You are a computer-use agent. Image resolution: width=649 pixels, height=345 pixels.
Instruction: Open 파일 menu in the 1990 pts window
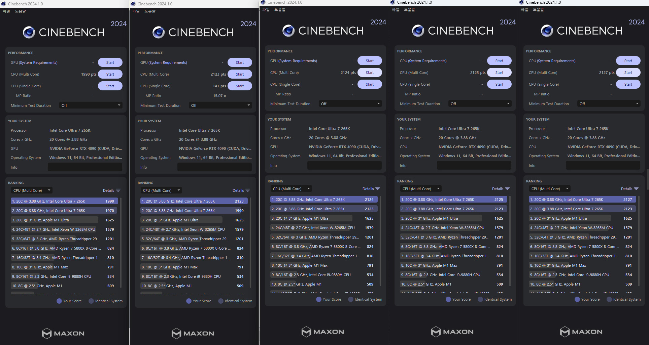coord(6,11)
